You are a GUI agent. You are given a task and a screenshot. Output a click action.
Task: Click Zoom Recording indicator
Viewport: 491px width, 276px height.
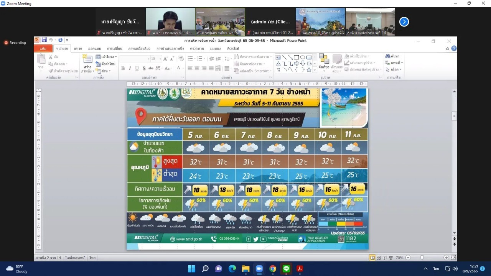tap(15, 43)
